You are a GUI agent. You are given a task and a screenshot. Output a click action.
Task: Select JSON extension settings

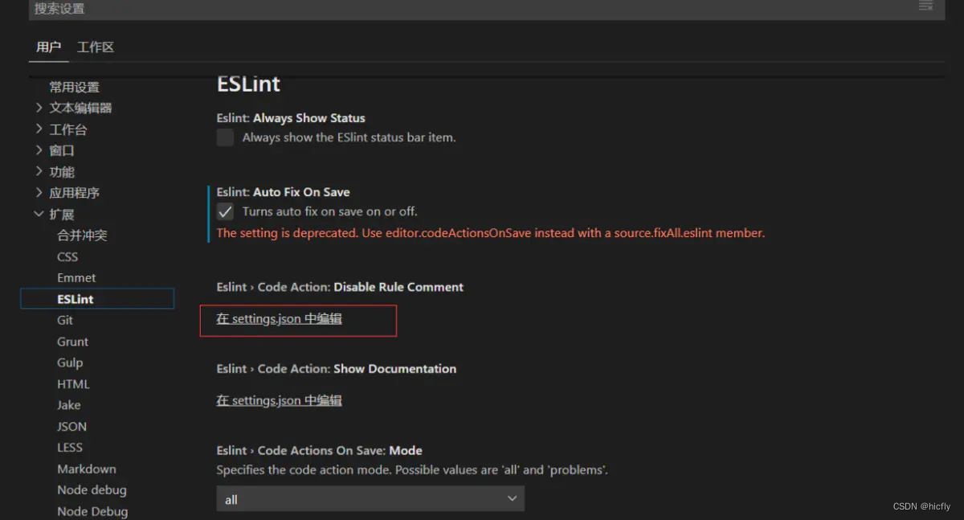tap(71, 427)
